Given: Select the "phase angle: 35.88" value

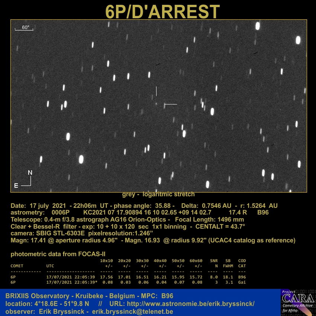Looking at the screenshot, I should 142,206.
